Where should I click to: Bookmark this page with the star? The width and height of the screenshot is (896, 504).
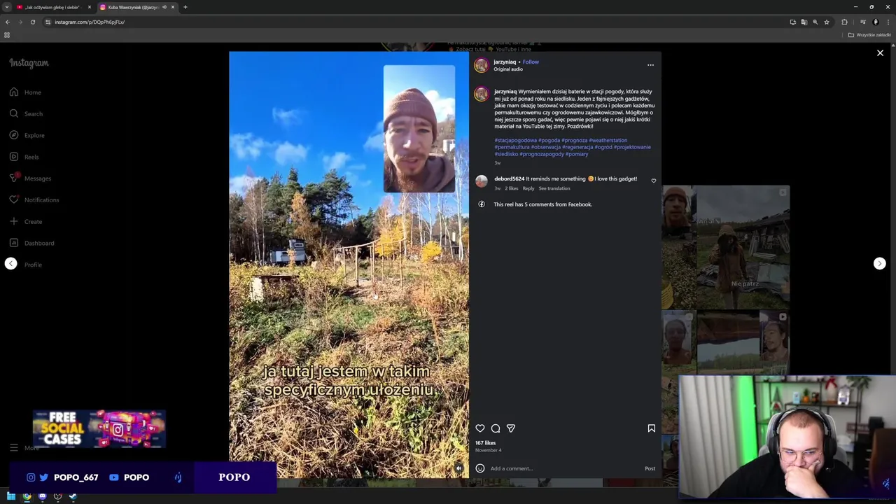pos(827,22)
